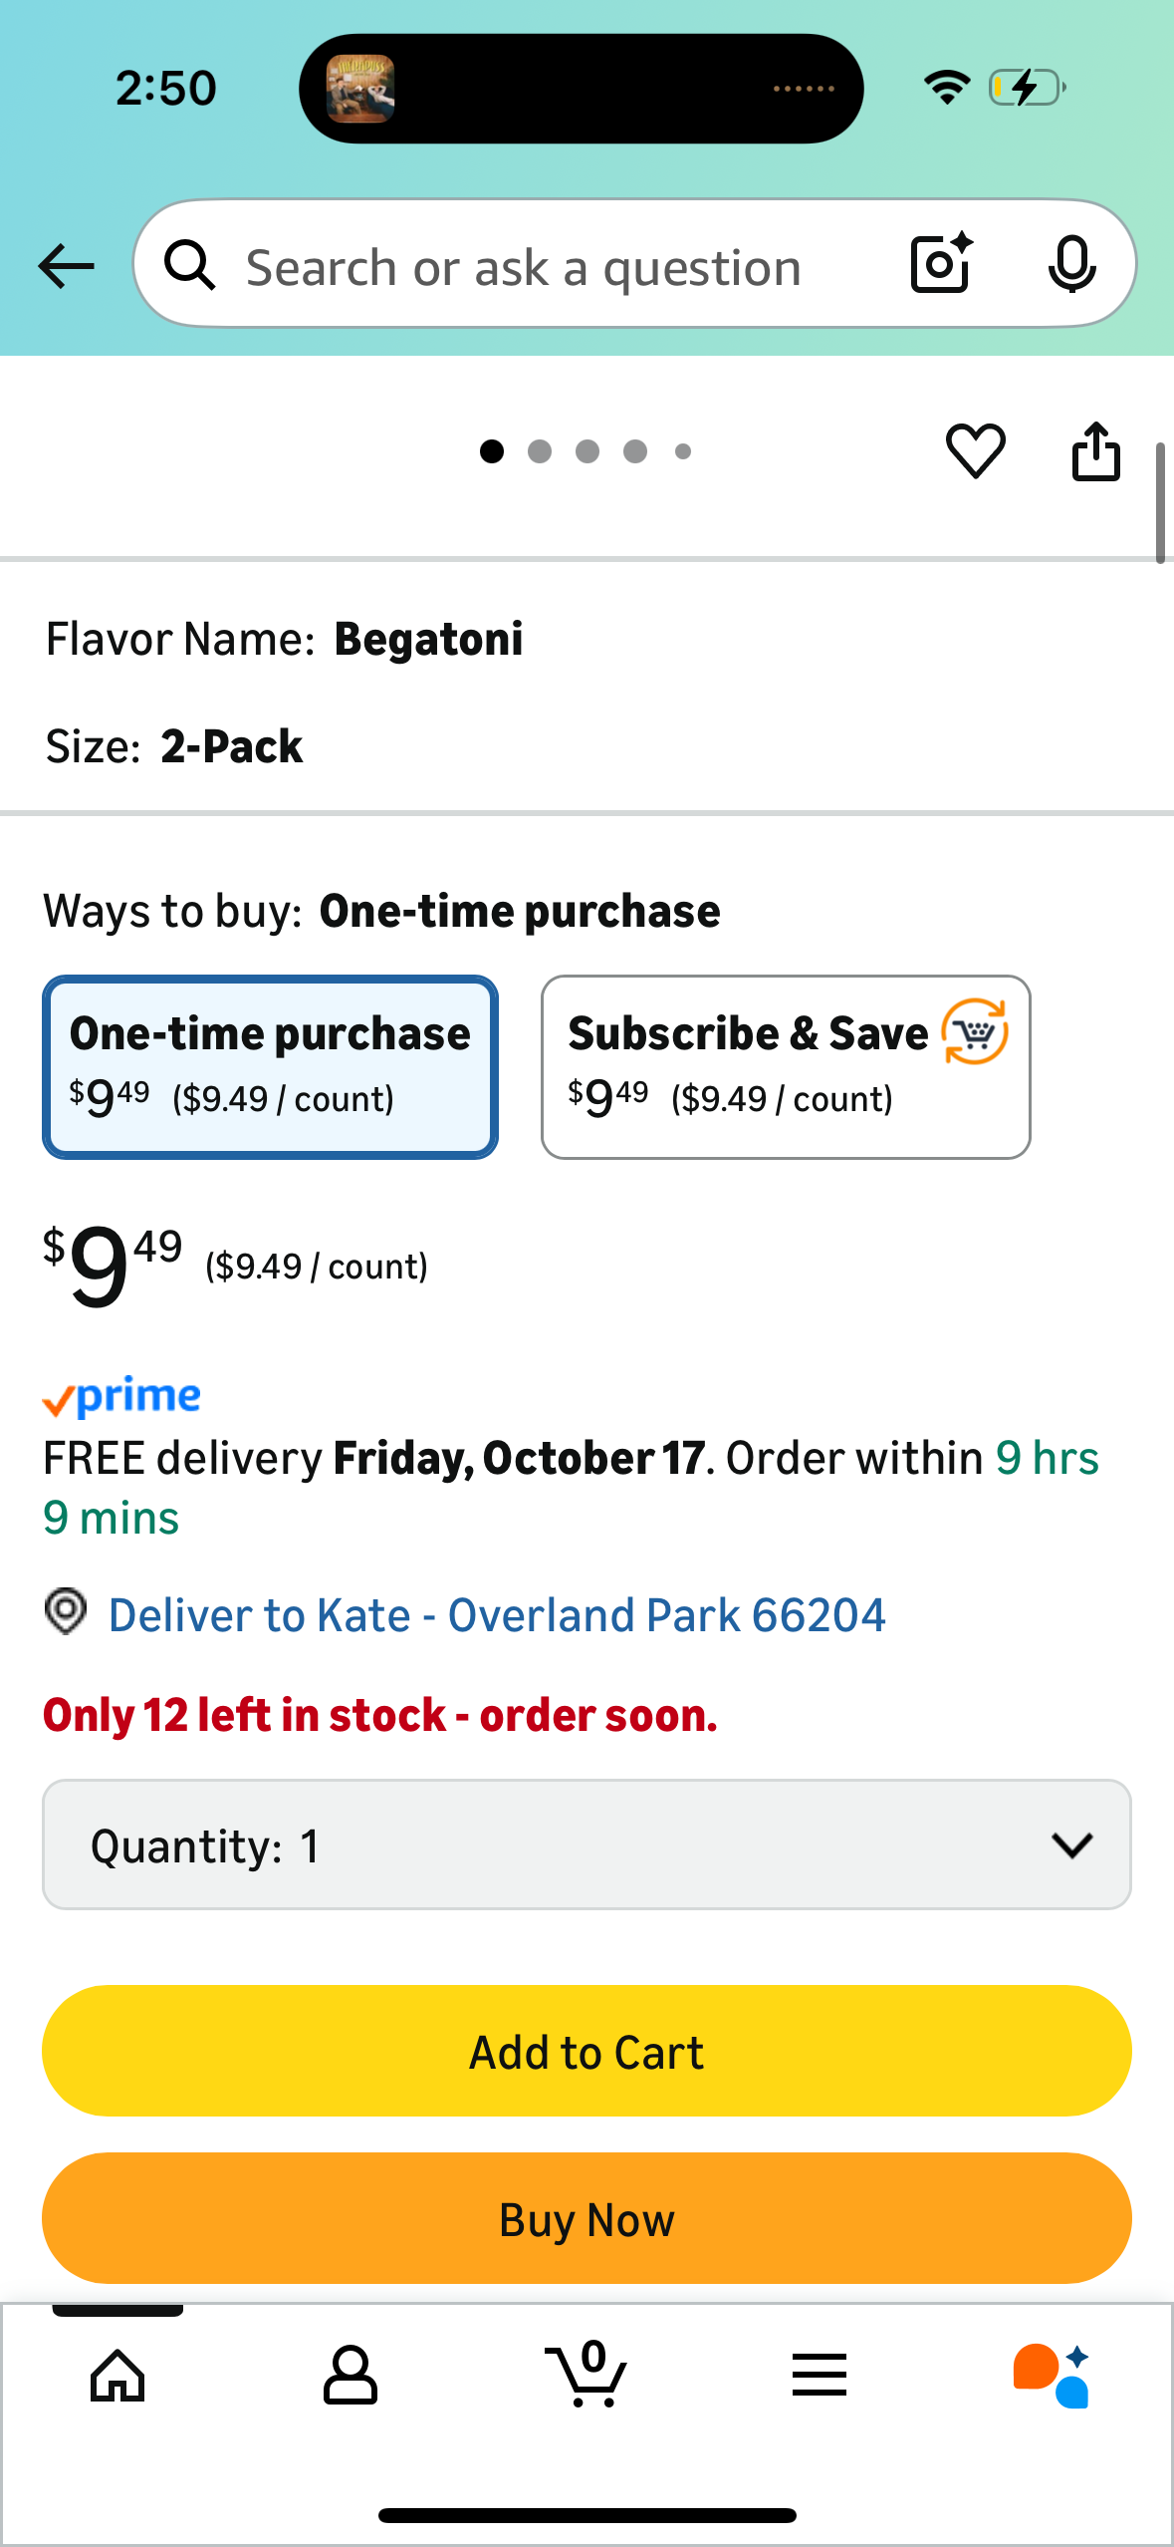
Task: Change delivery address for Kate
Action: click(496, 1615)
